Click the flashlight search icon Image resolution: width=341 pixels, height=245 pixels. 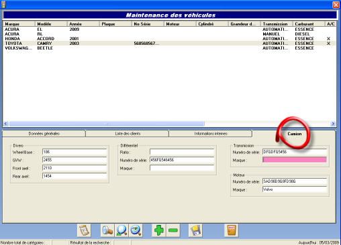click(x=107, y=230)
